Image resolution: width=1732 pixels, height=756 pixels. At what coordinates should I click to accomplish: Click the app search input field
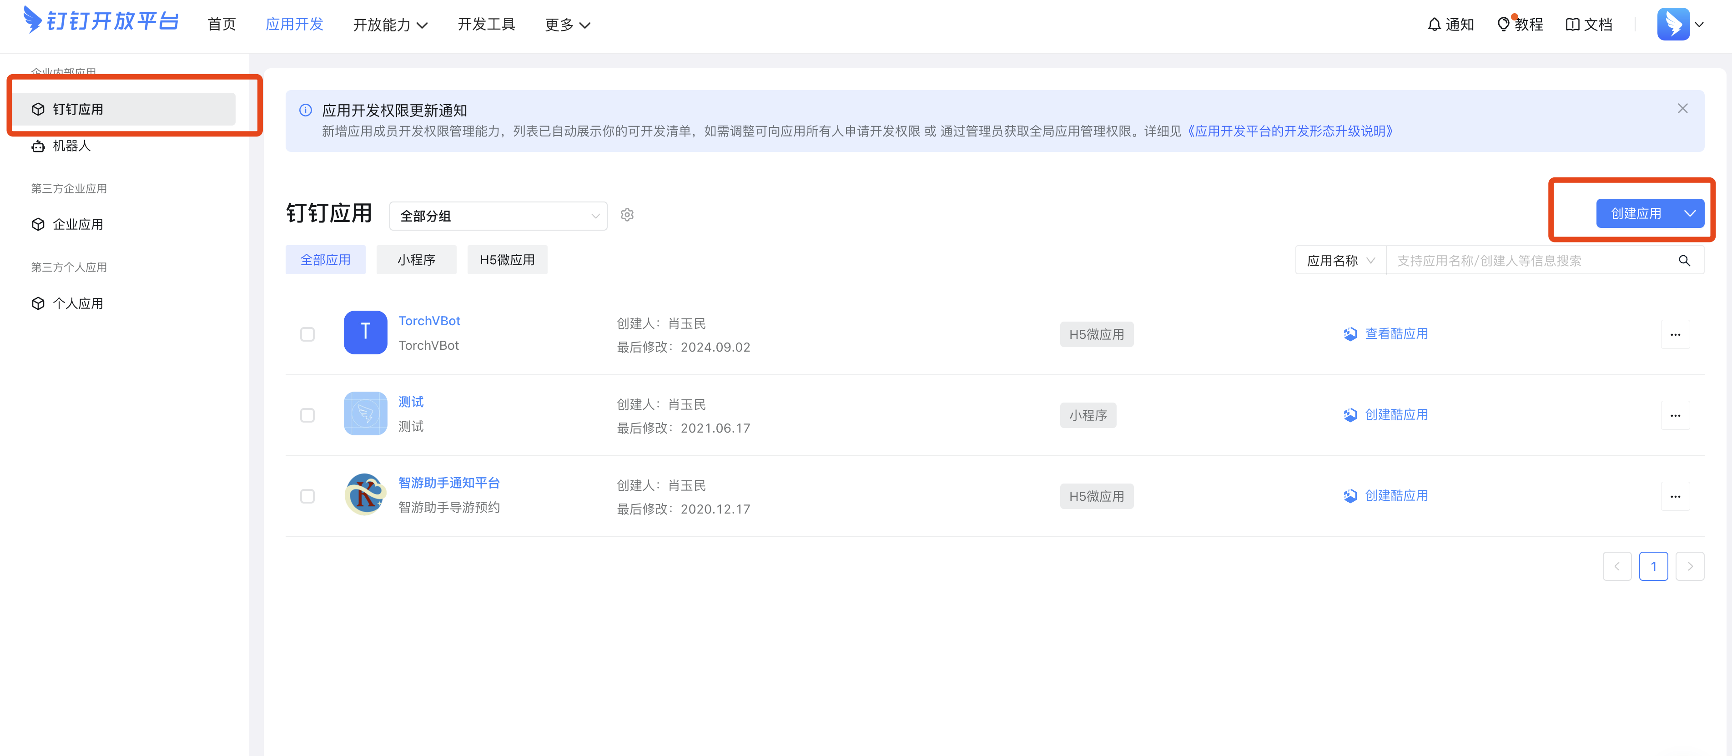pos(1530,261)
